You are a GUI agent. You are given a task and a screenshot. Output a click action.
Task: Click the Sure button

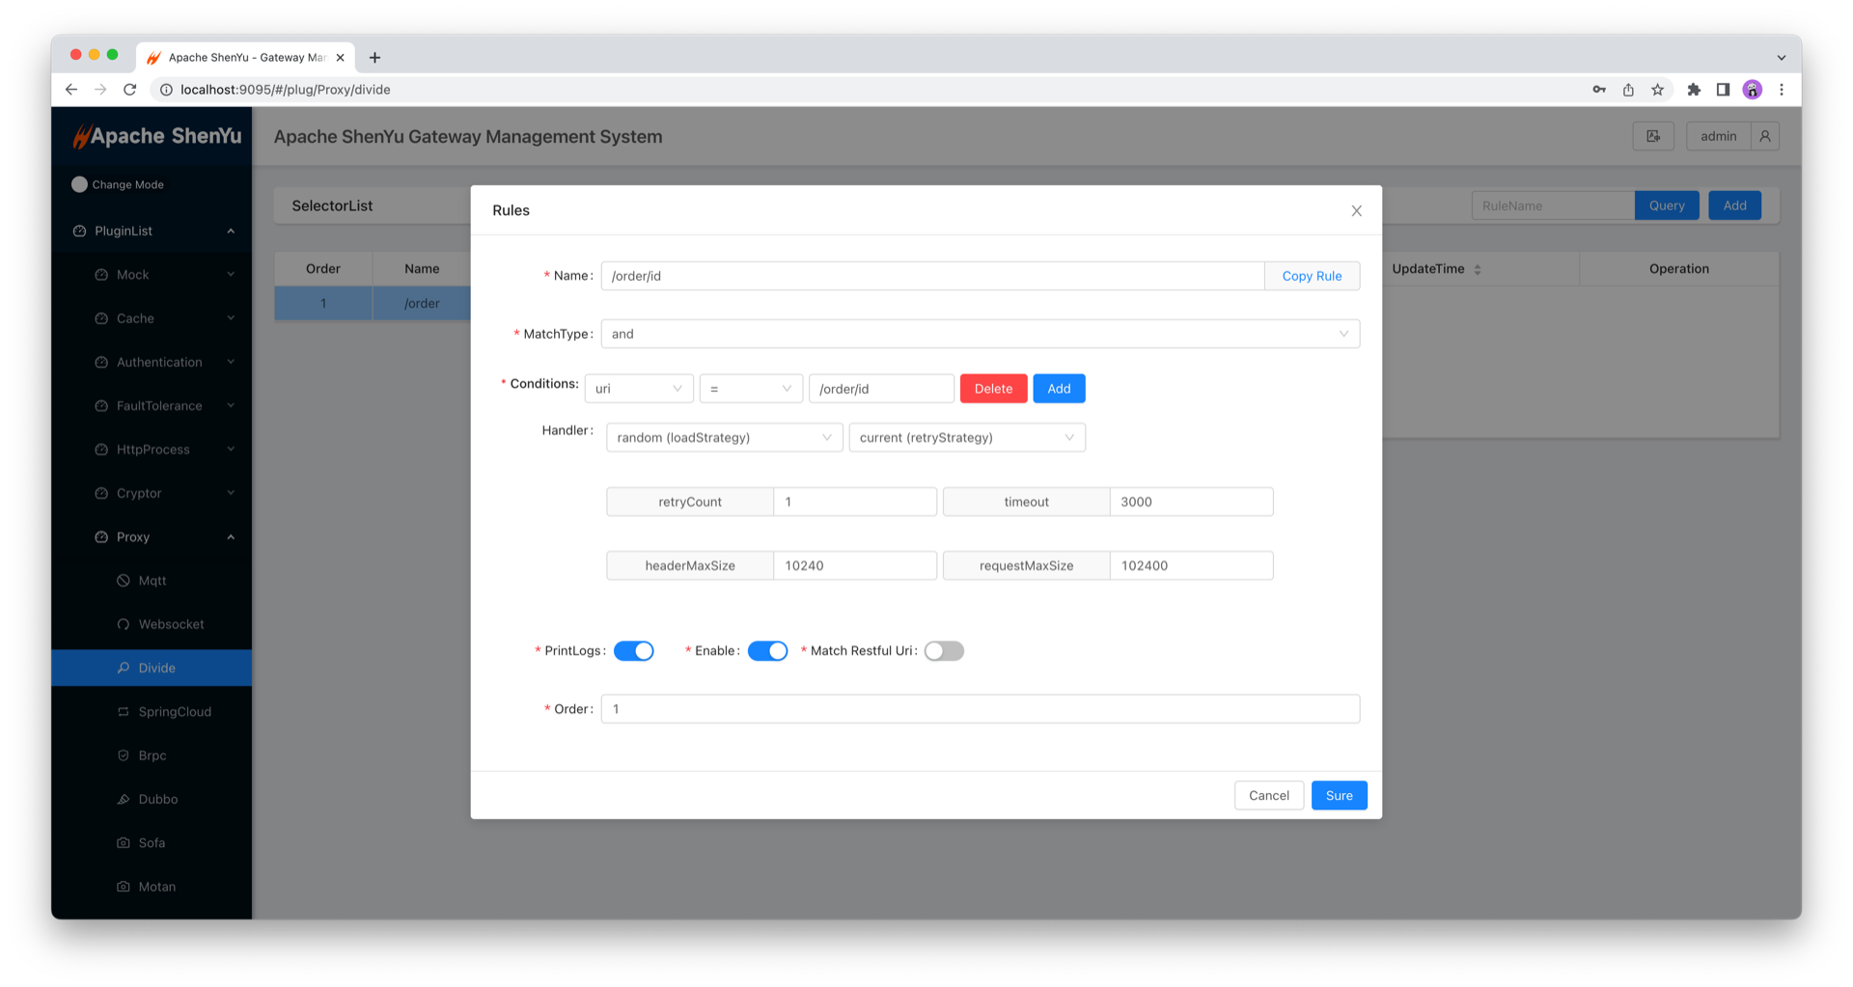[x=1339, y=796]
